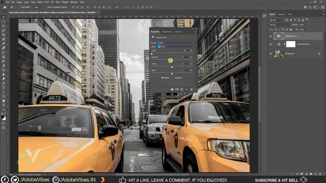This screenshot has width=326, height=183.
Task: Enable the Auto-Select checkbox
Action: click(20, 7)
